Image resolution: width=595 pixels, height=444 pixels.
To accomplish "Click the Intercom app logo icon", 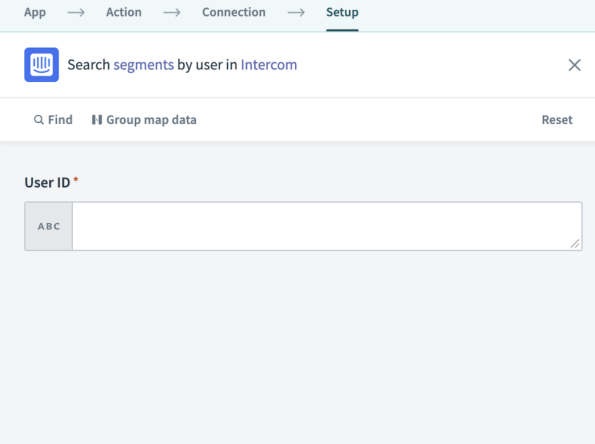I will coord(41,64).
